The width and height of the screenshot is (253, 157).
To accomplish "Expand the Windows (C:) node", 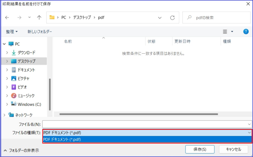I will coord(7,104).
